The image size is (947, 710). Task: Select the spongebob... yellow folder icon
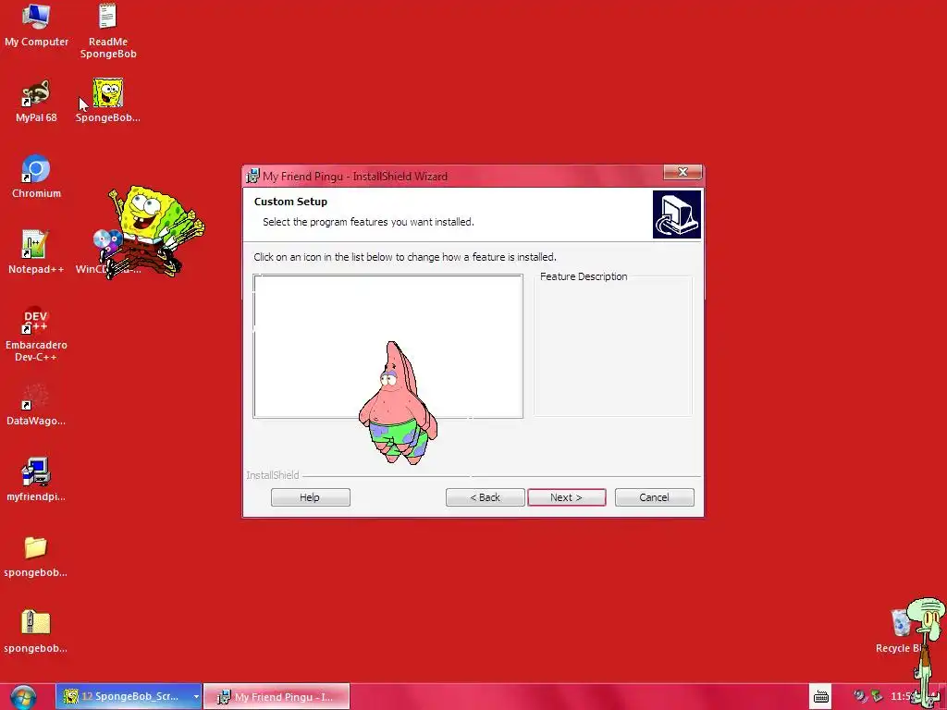click(36, 556)
